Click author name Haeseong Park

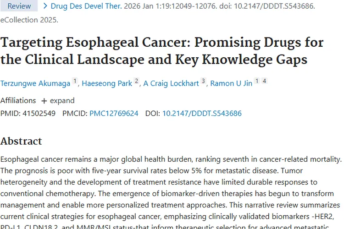click(x=107, y=83)
